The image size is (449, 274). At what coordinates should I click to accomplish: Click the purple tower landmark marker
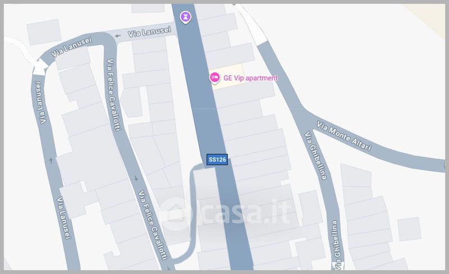point(186,17)
